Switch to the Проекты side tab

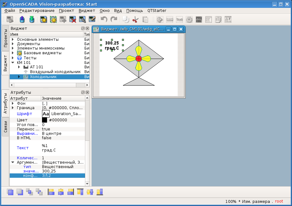point(5,38)
